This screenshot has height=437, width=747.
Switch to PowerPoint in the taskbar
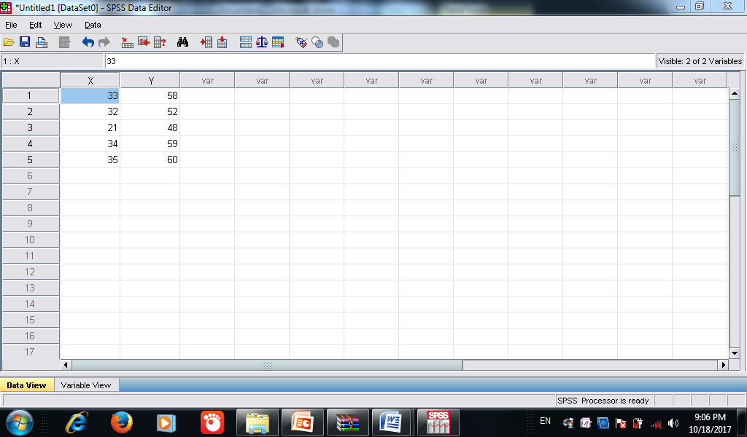(x=302, y=422)
